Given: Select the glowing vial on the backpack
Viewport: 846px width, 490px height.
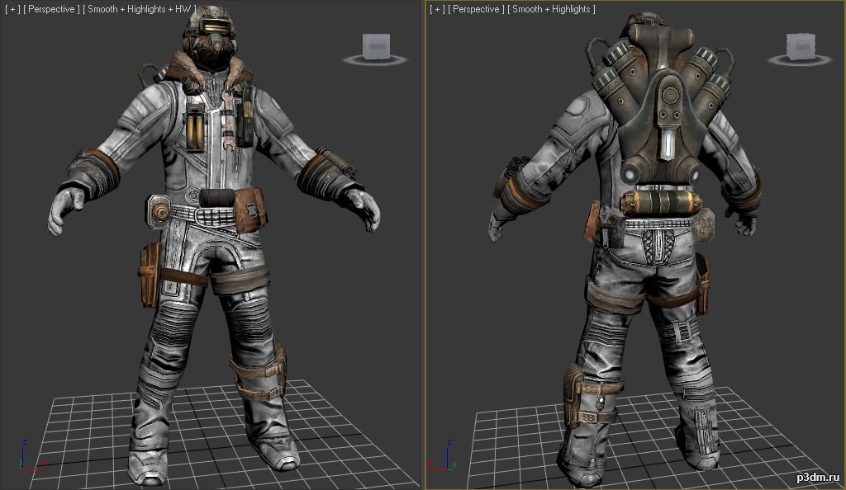Looking at the screenshot, I should pos(669,145).
